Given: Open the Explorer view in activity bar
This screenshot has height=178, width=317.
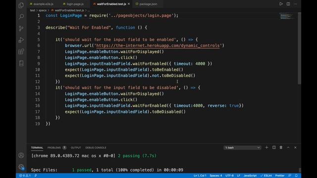Looking at the screenshot, I should point(21,5).
